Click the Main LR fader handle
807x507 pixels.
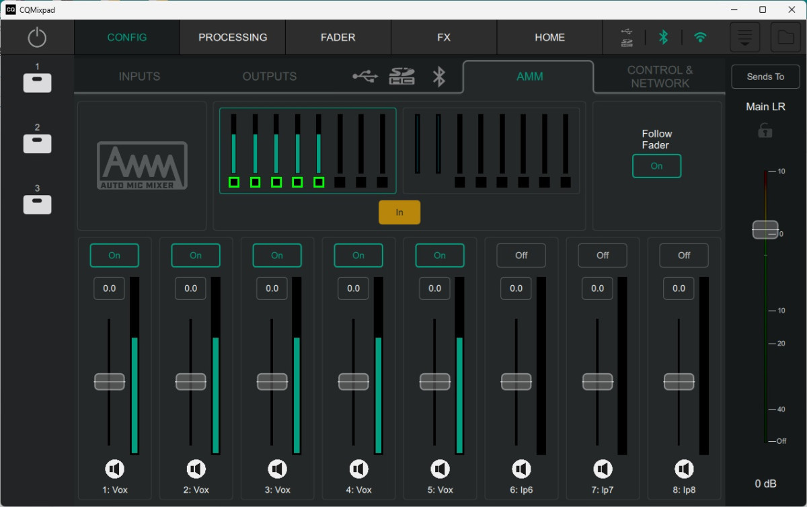click(x=765, y=229)
